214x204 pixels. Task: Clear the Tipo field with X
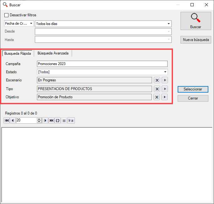tap(157, 89)
